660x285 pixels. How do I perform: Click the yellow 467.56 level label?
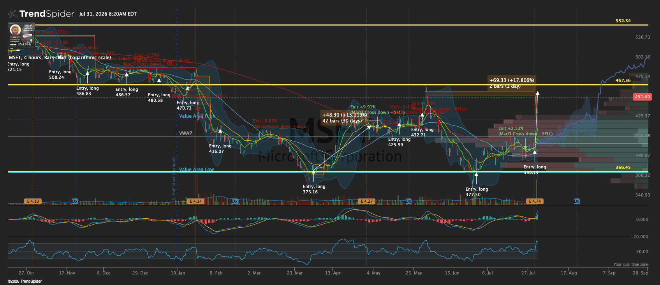point(623,80)
